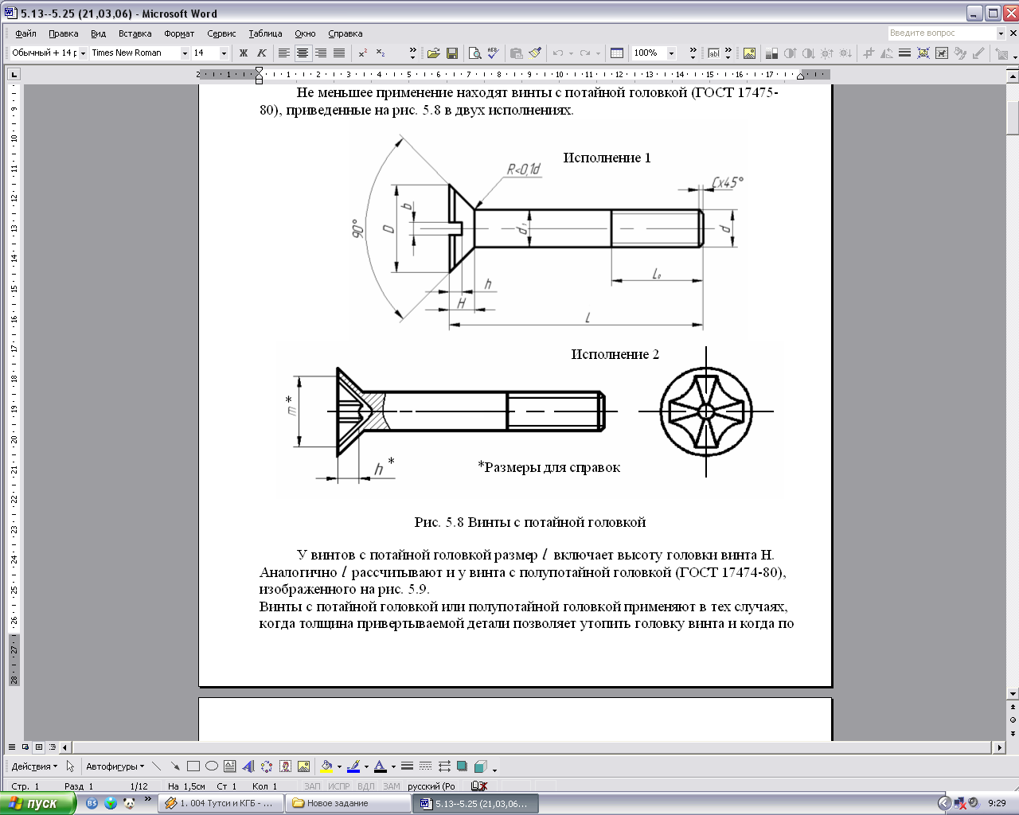Apply subscript formatting
Viewport: 1019px width, 815px height.
click(x=381, y=53)
